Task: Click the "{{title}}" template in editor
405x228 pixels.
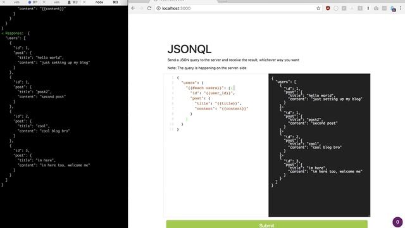Action: click(227, 103)
